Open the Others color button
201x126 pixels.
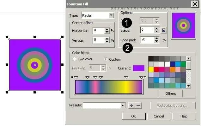pyautogui.click(x=171, y=93)
